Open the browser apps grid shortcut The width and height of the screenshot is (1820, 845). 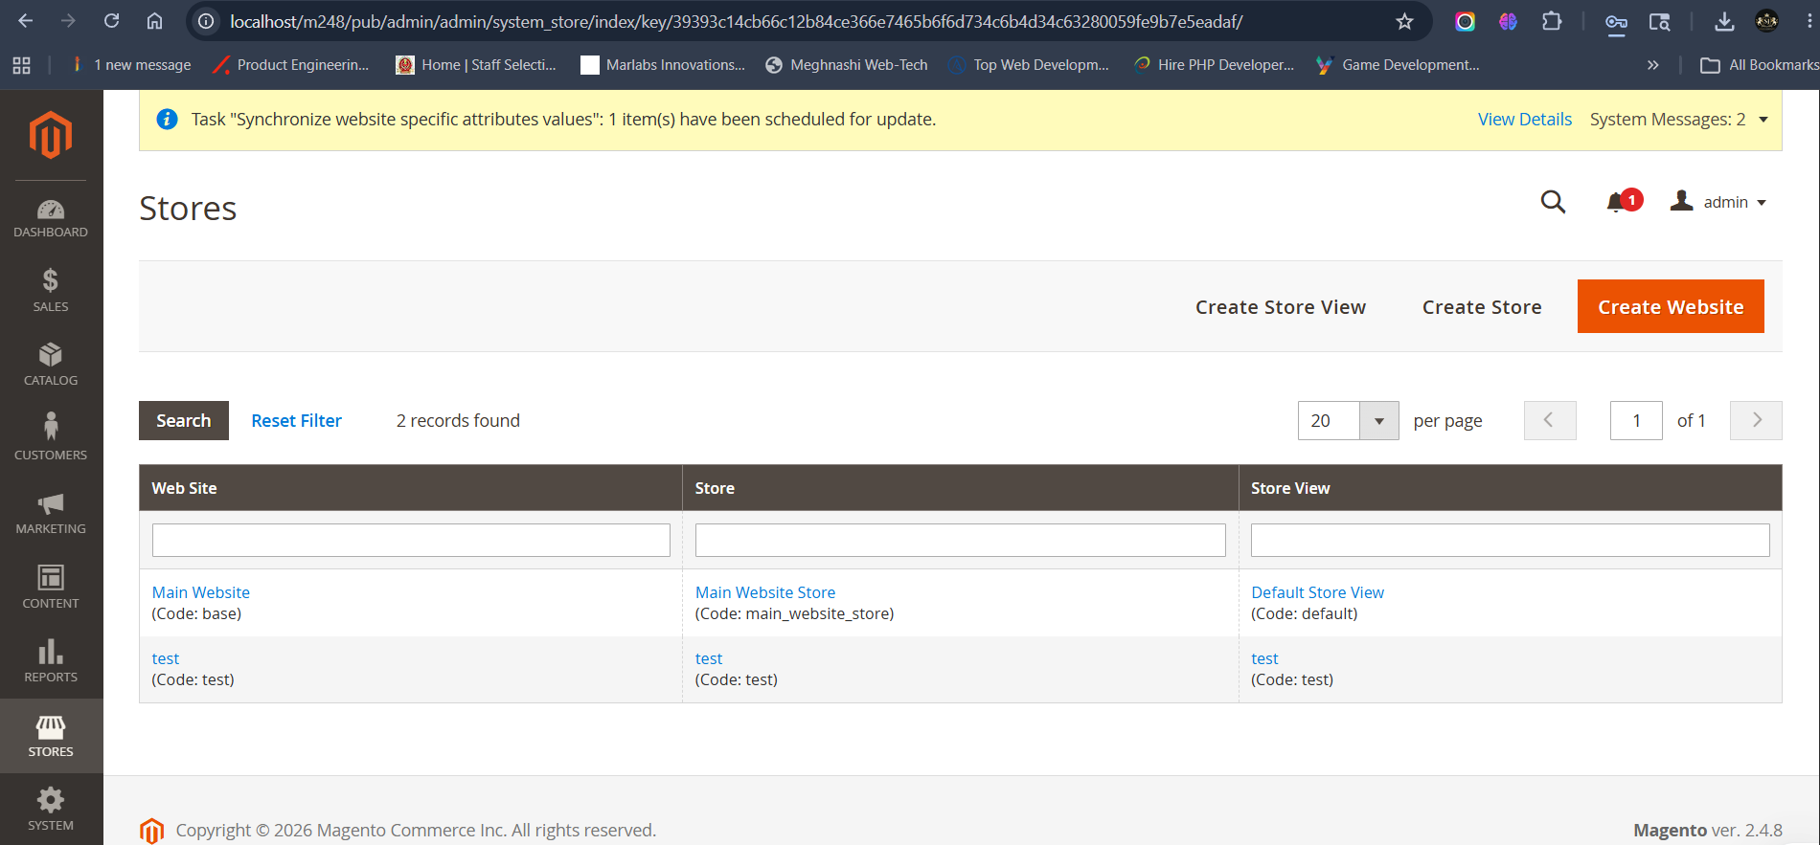pyautogui.click(x=22, y=65)
